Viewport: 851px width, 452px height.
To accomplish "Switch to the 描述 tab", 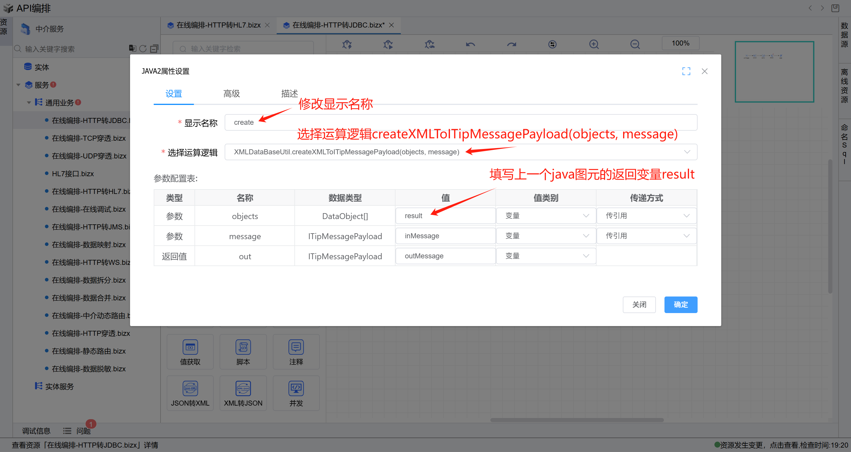I will (289, 94).
